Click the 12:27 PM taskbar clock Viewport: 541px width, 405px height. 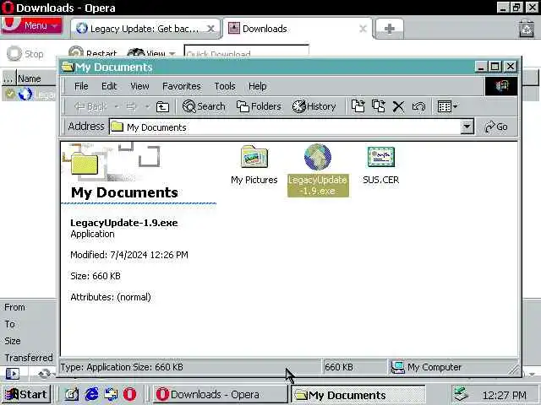505,395
